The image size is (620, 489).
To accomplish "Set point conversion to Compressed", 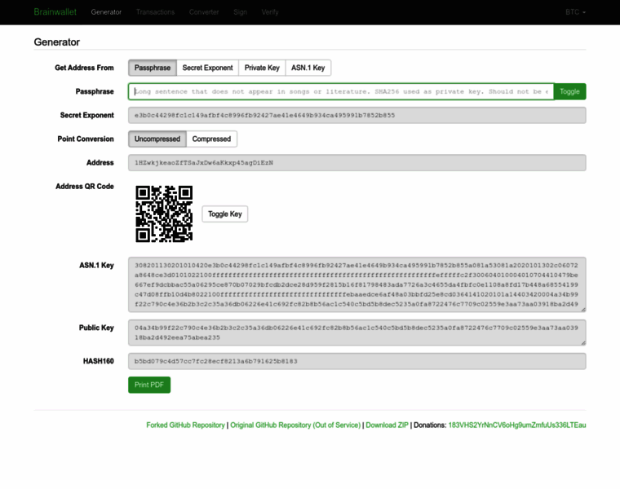I will (x=211, y=139).
